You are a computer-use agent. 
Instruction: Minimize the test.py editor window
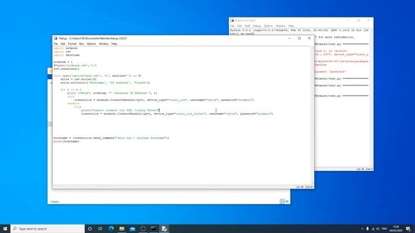tap(290, 38)
